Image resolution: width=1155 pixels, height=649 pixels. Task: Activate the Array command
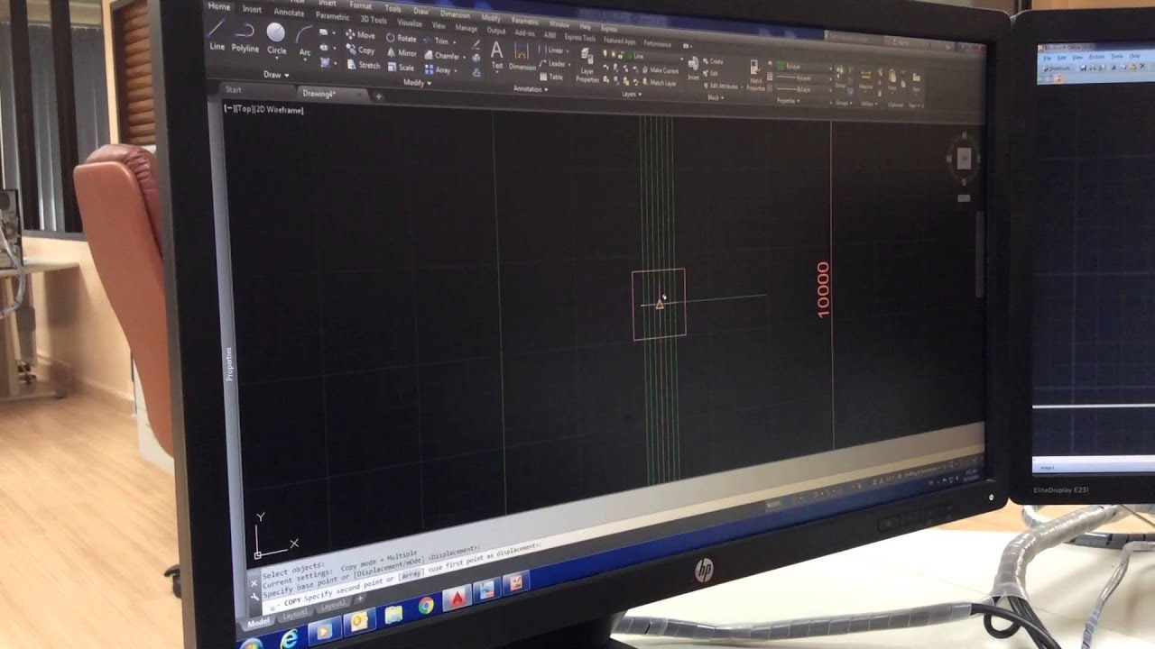[x=439, y=70]
